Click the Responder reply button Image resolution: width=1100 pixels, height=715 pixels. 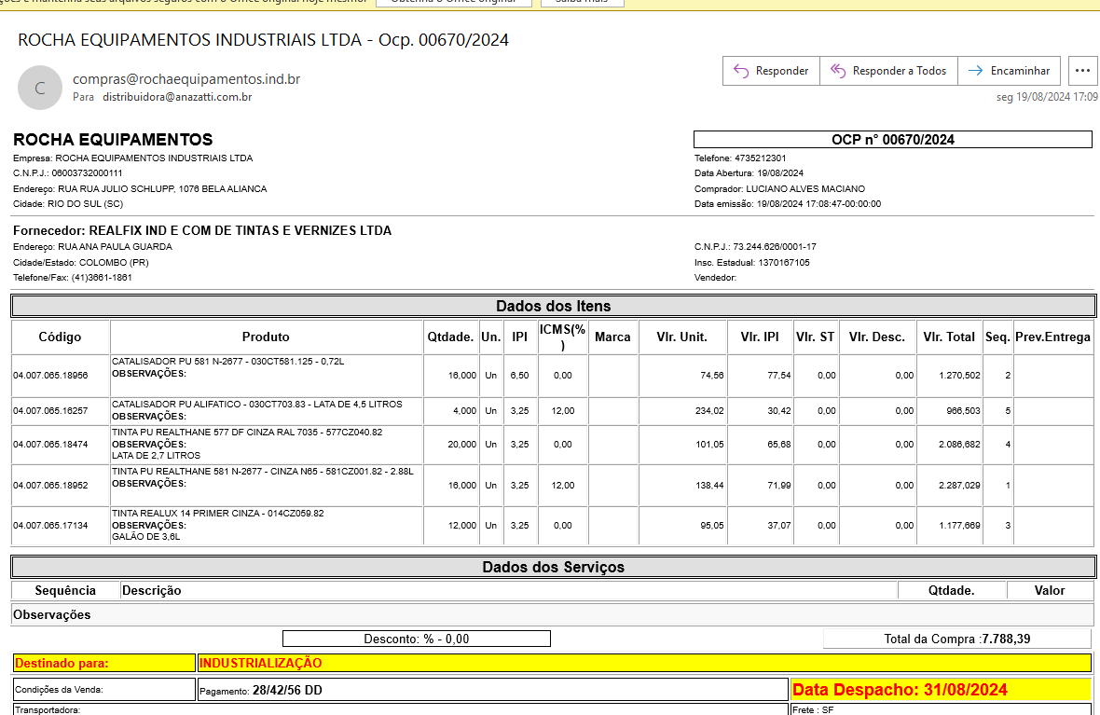[x=771, y=71]
